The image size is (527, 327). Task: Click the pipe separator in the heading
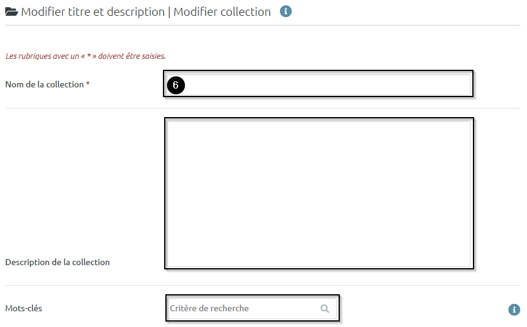point(169,12)
